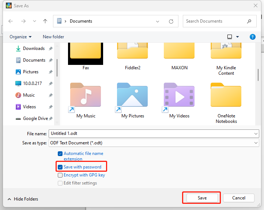Unpin Downloads with its pin icon

click(x=51, y=49)
